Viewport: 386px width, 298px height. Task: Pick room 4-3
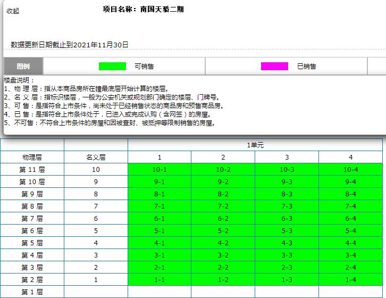(287, 243)
